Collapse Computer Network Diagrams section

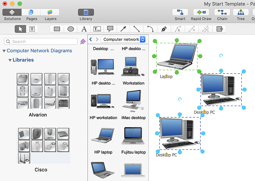[x=4, y=51]
